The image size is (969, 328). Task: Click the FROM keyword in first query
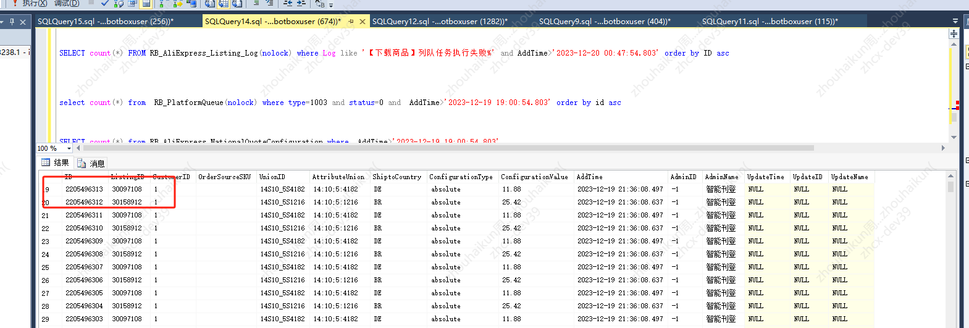(137, 53)
